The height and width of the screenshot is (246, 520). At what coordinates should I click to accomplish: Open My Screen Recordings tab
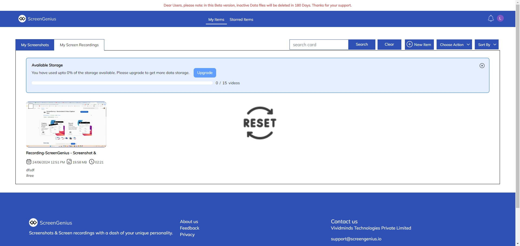[x=79, y=45]
